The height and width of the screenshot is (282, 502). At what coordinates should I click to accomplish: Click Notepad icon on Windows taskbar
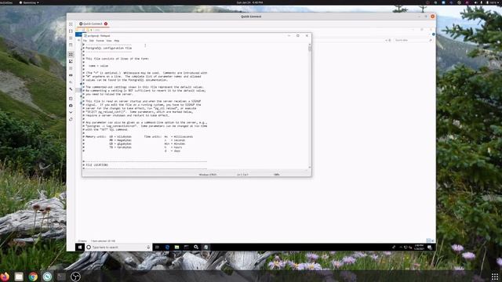[206, 248]
